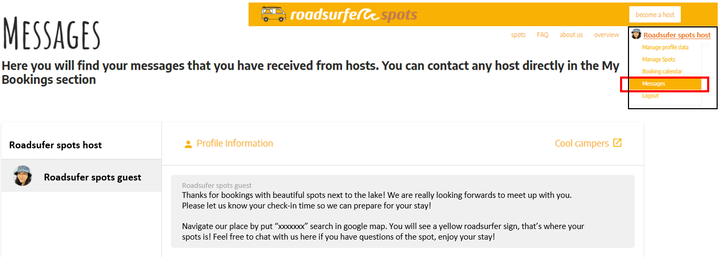The width and height of the screenshot is (724, 257).
Task: Expand the Roadsufer spots host account menu
Action: 677,35
